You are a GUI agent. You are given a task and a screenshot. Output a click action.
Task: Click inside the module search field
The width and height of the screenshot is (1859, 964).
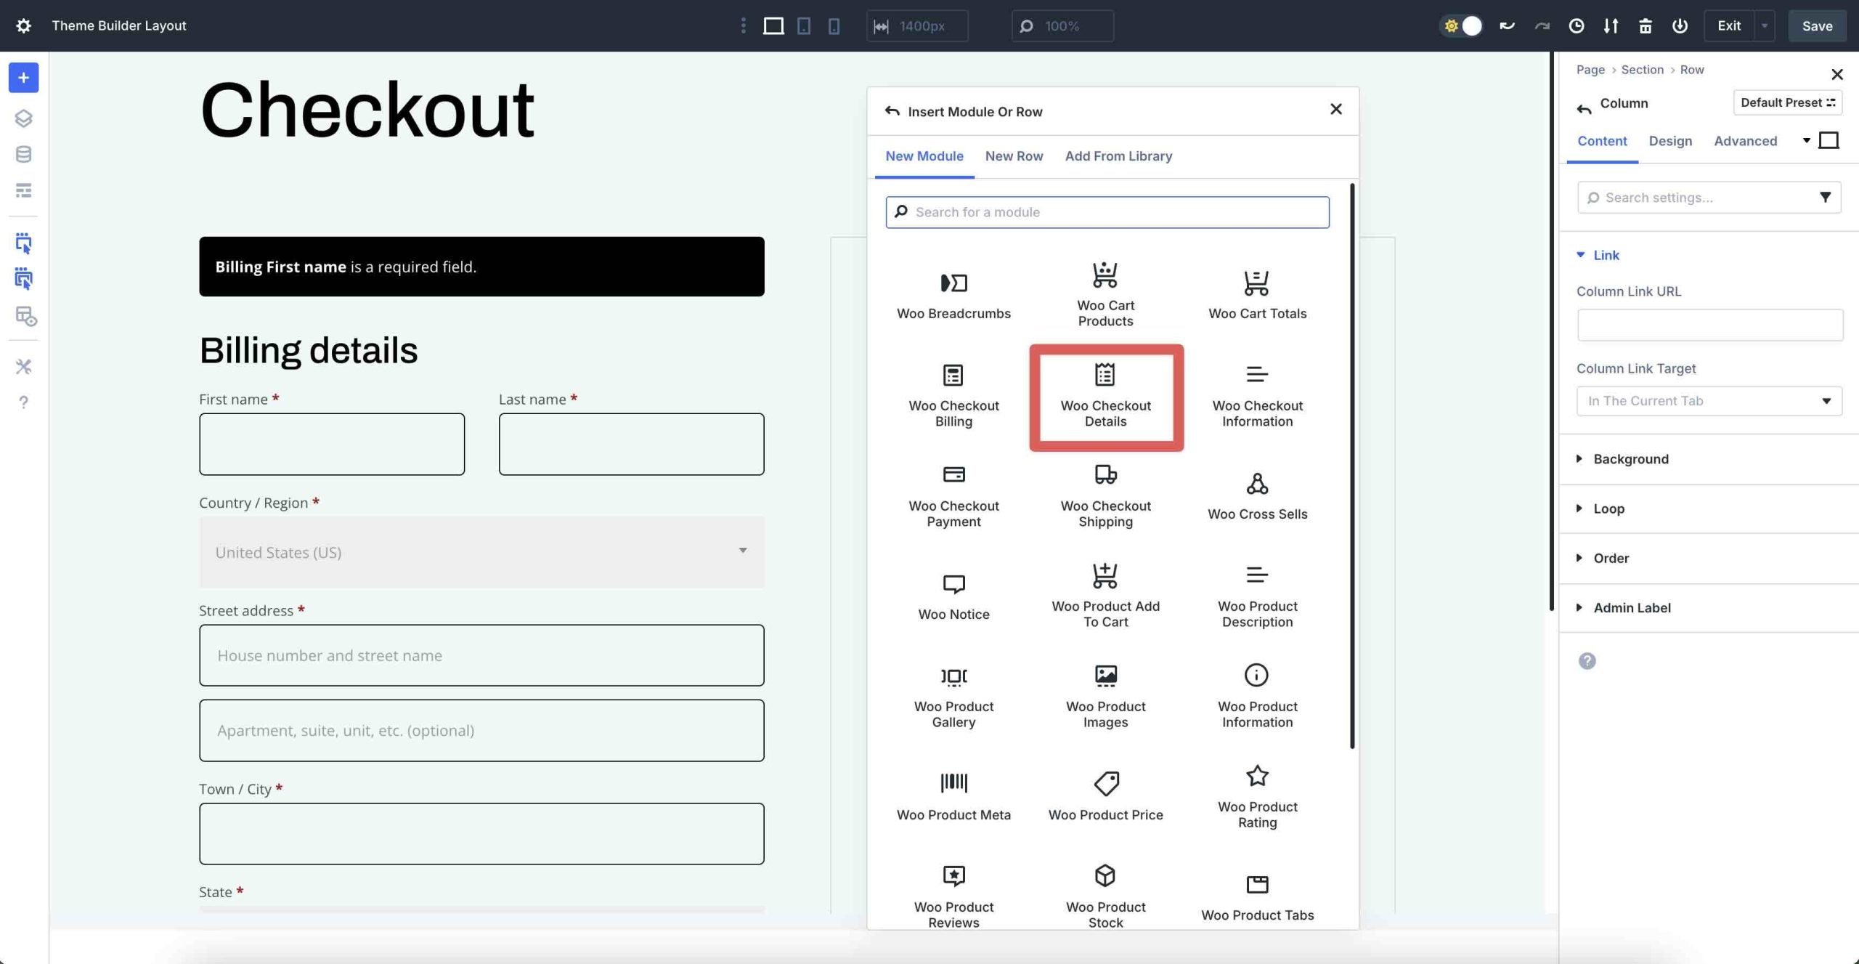point(1106,211)
